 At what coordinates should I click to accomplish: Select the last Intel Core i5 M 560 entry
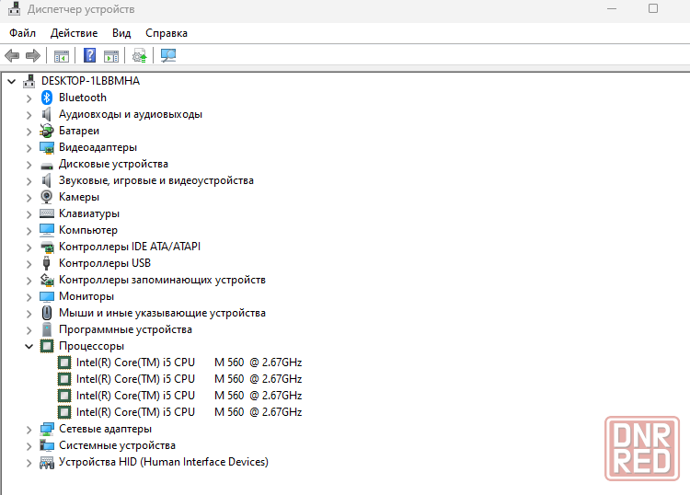click(x=189, y=412)
